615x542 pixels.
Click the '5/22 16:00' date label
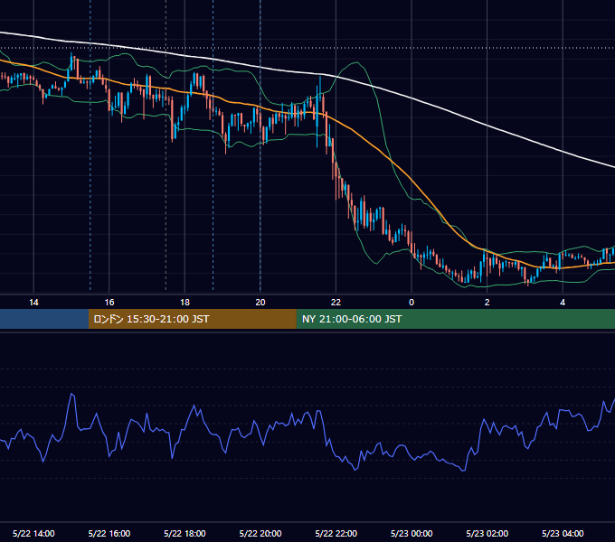click(109, 533)
